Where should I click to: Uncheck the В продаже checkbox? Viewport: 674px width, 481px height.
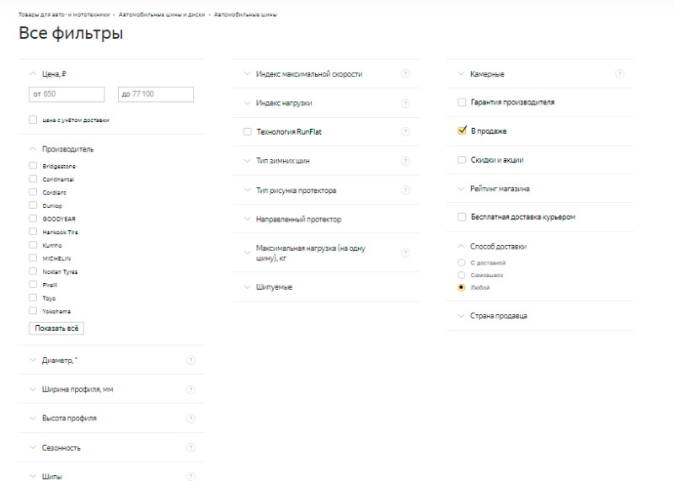point(462,131)
